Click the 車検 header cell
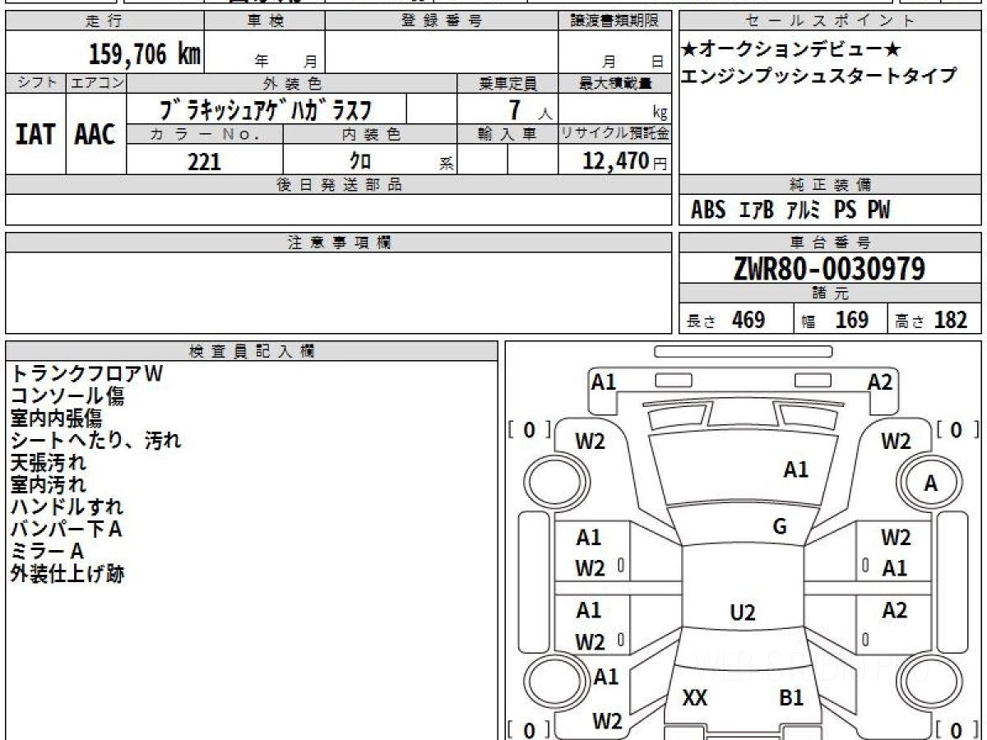This screenshot has width=987, height=740. 265,21
